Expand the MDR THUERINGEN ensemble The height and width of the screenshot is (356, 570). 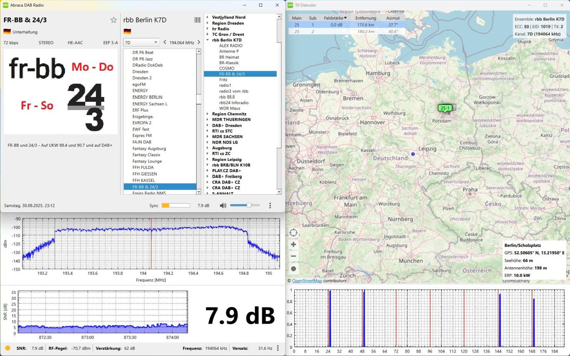[x=208, y=120]
